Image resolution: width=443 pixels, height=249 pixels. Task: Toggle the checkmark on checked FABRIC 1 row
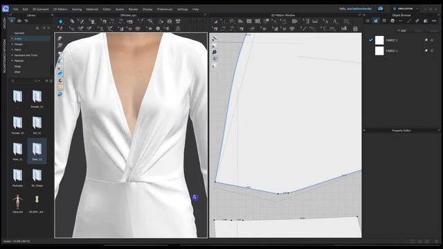click(x=371, y=40)
